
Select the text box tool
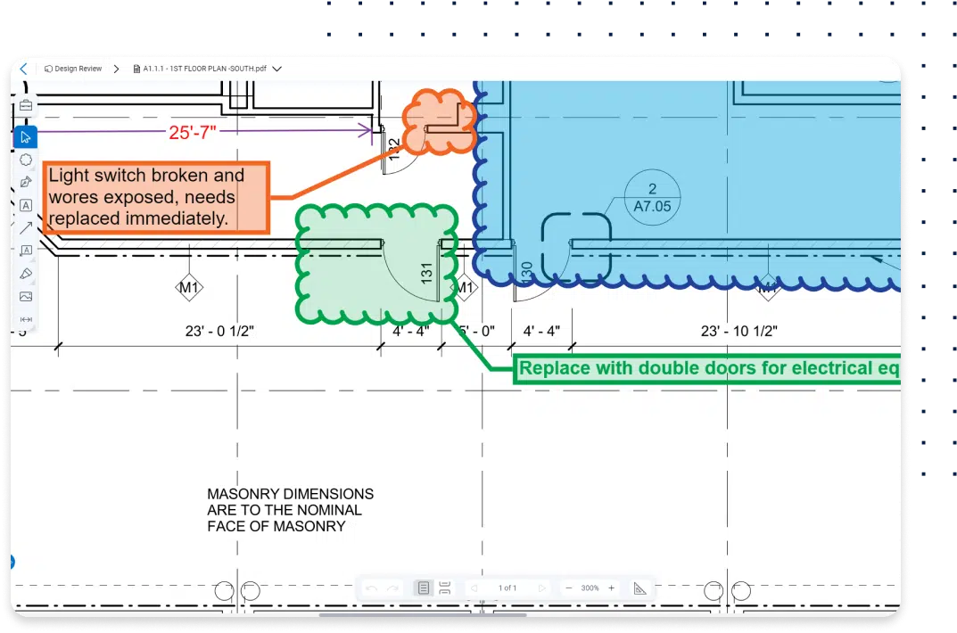pyautogui.click(x=26, y=206)
